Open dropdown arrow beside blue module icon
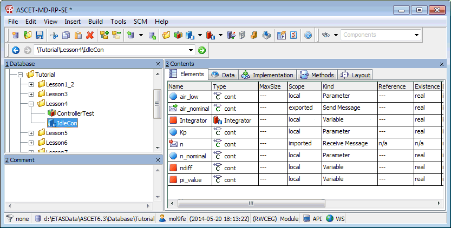This screenshot has width=451, height=228. [200, 35]
